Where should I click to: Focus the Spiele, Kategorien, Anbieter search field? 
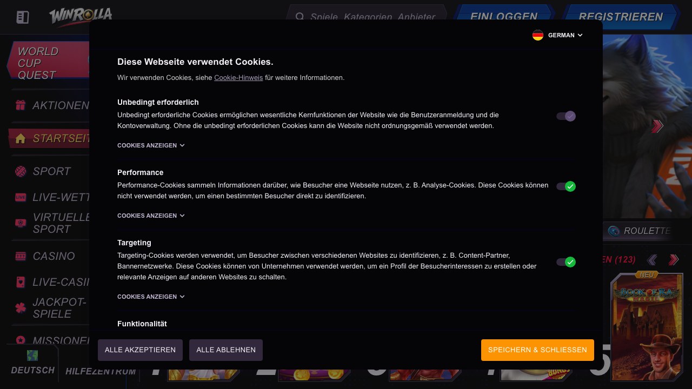point(367,17)
